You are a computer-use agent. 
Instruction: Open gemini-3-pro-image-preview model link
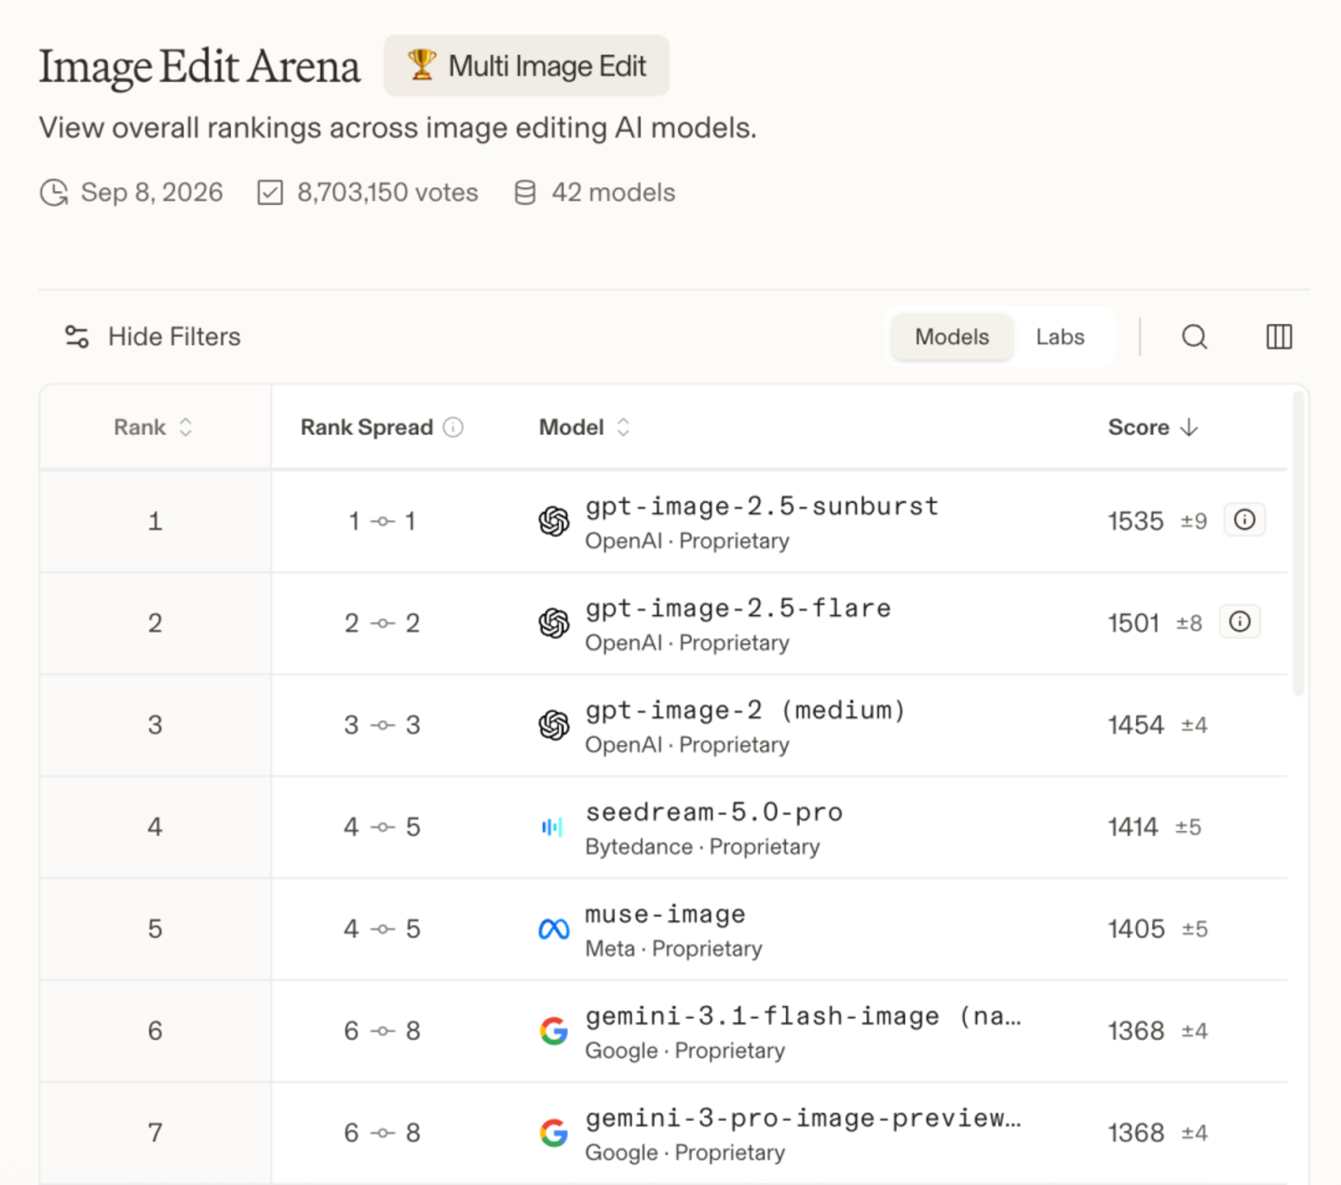click(803, 1118)
